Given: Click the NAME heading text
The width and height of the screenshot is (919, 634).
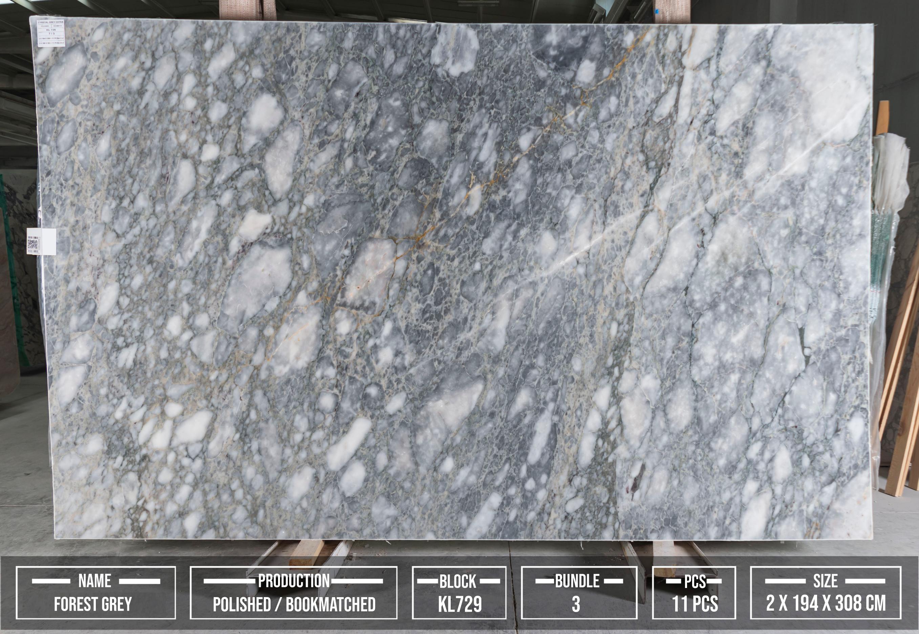Looking at the screenshot, I should [x=94, y=581].
